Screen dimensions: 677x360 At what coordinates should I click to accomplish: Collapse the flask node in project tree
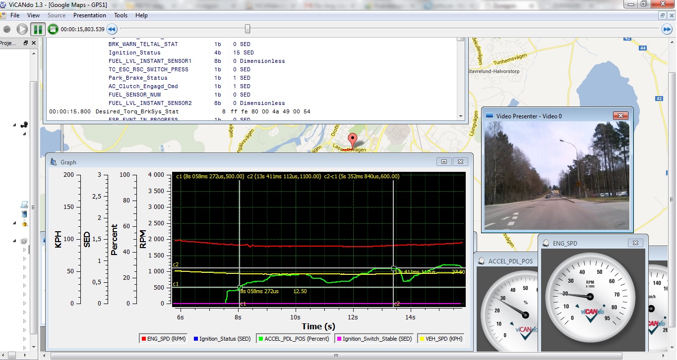[15, 223]
